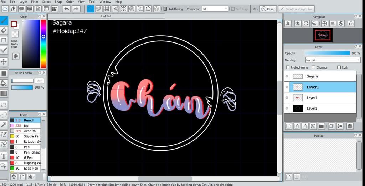The height and width of the screenshot is (186, 365).
Task: Add a new layer folder
Action: [x=321, y=126]
